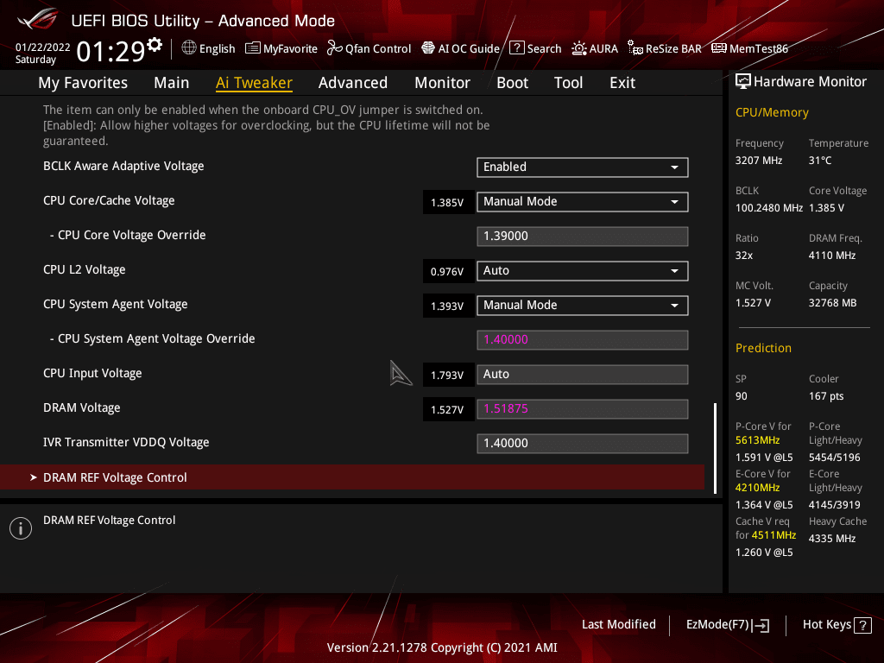Click the 5613MHz P-Core prediction value
Viewport: 884px width, 663px height.
(x=758, y=440)
